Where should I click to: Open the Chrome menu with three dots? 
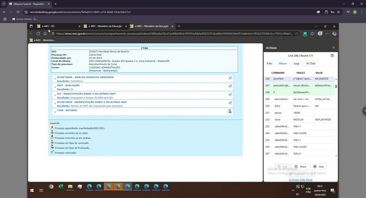pyautogui.click(x=362, y=12)
